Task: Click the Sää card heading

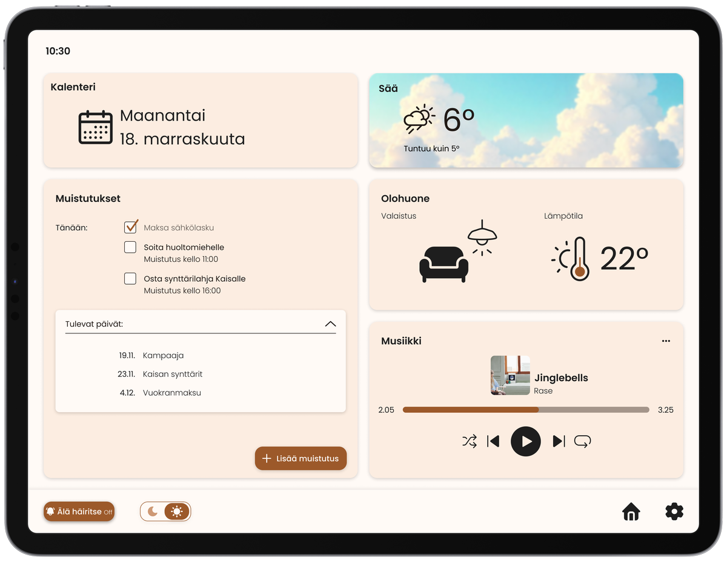Action: 388,88
